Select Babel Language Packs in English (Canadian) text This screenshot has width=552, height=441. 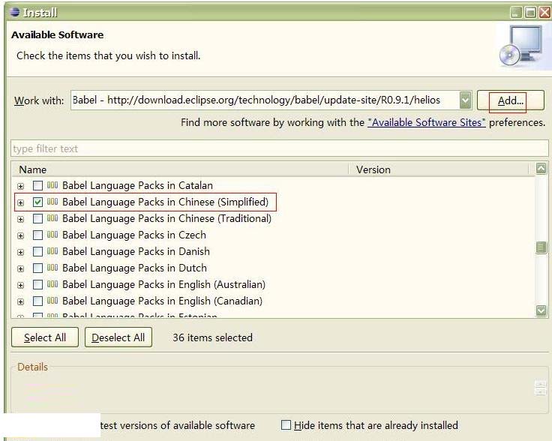coord(162,301)
